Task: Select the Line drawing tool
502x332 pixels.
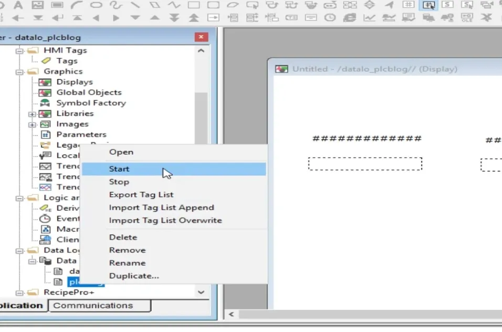Action: tap(135, 5)
